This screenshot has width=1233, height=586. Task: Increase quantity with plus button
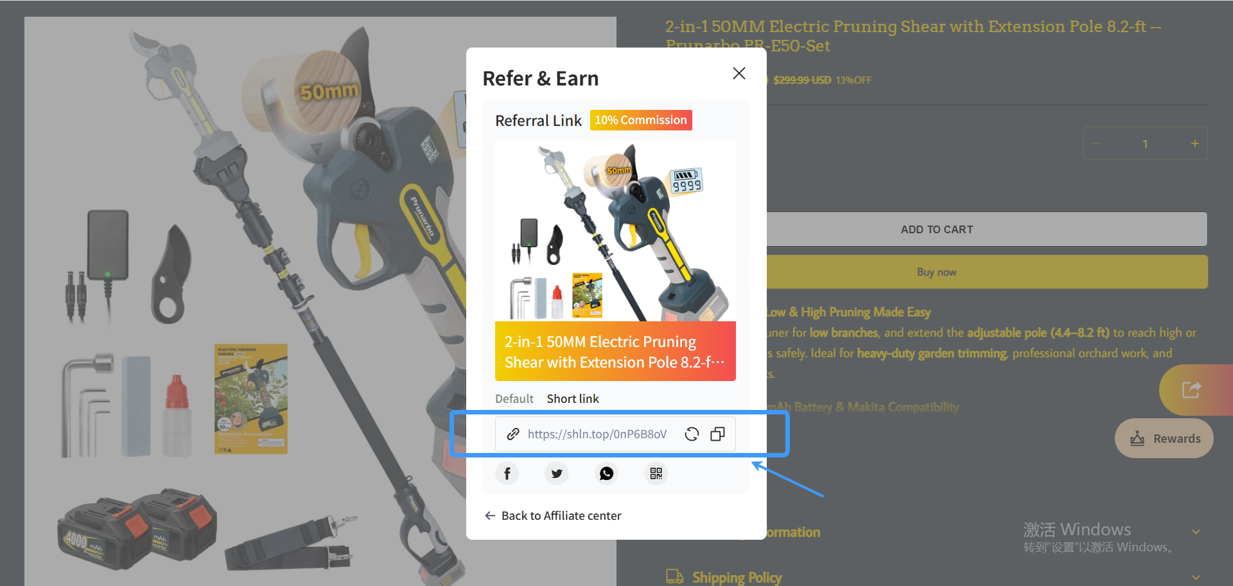click(1195, 144)
